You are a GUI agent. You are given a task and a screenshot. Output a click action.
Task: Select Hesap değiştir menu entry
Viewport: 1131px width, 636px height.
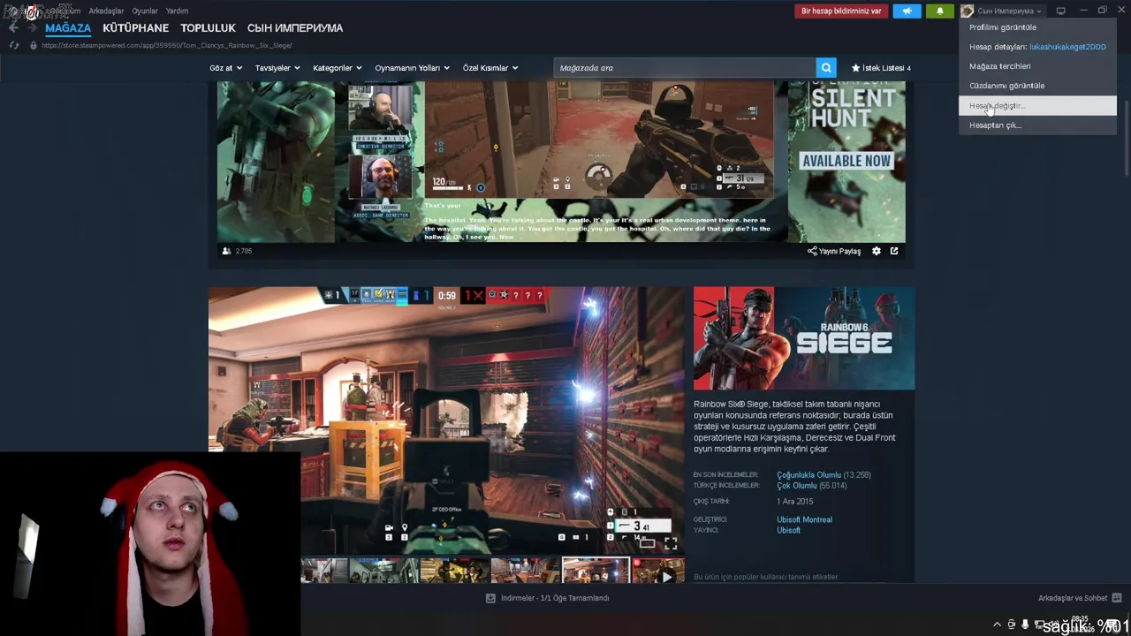coord(1037,105)
